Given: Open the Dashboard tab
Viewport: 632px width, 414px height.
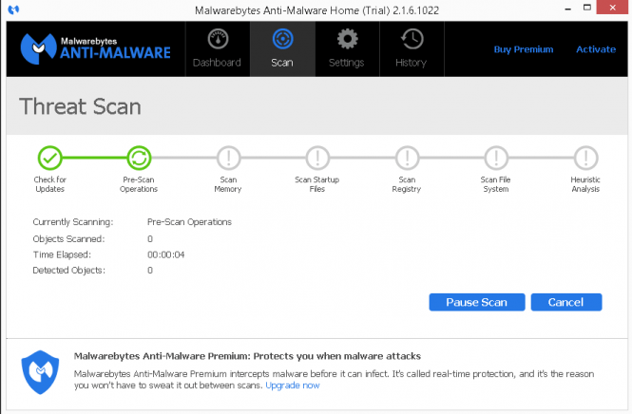Looking at the screenshot, I should (x=218, y=49).
